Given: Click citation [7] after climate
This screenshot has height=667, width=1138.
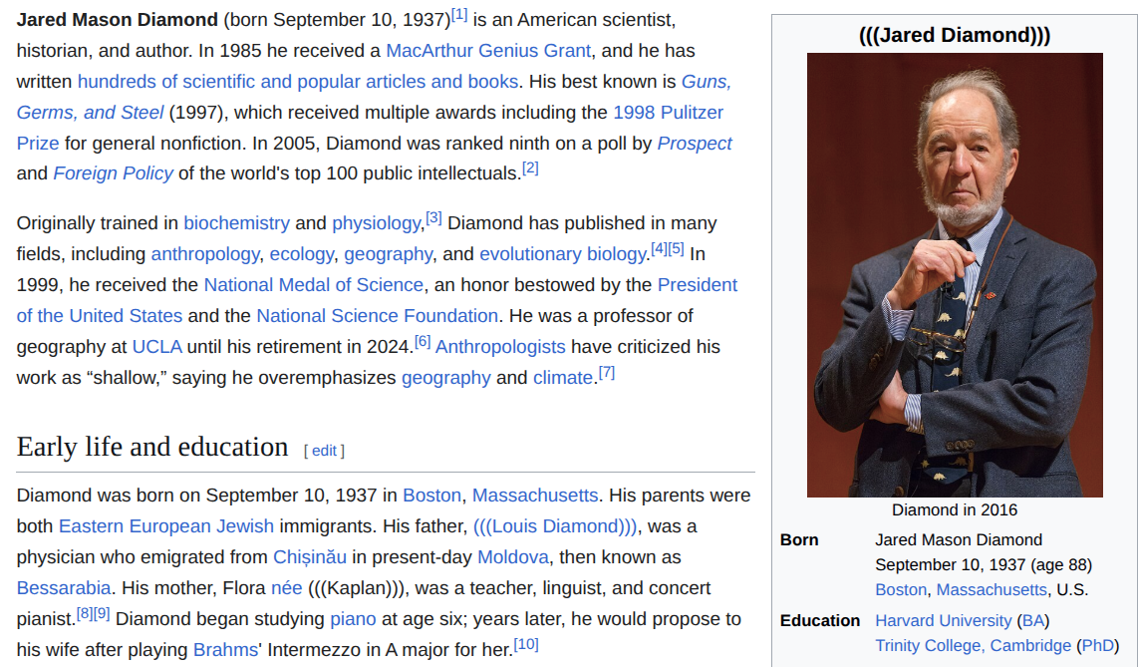Looking at the screenshot, I should [607, 373].
